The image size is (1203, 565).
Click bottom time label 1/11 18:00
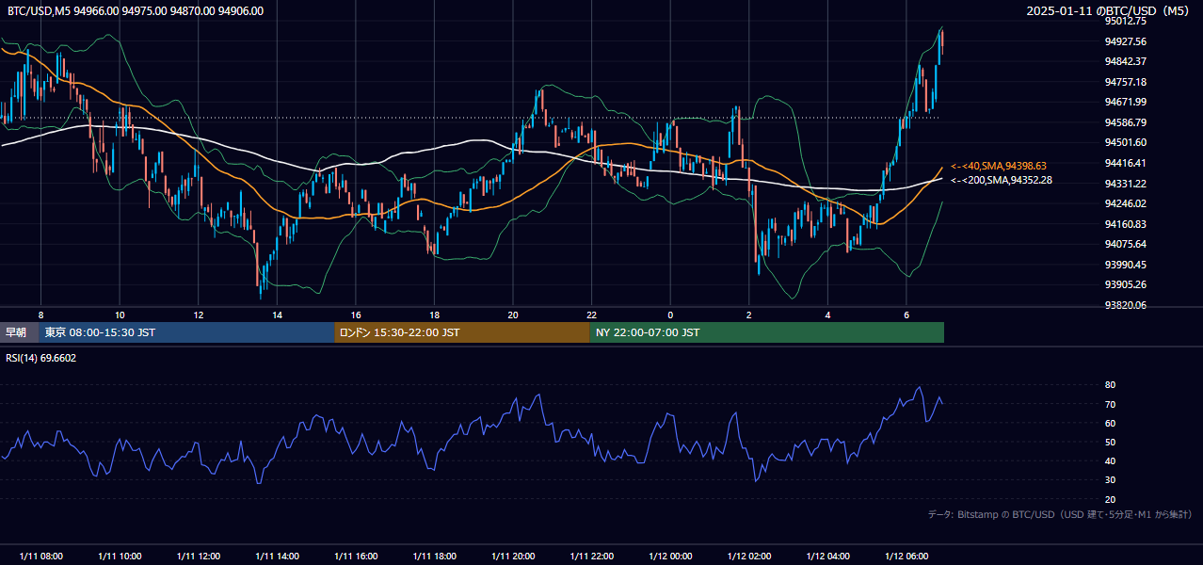(x=434, y=556)
